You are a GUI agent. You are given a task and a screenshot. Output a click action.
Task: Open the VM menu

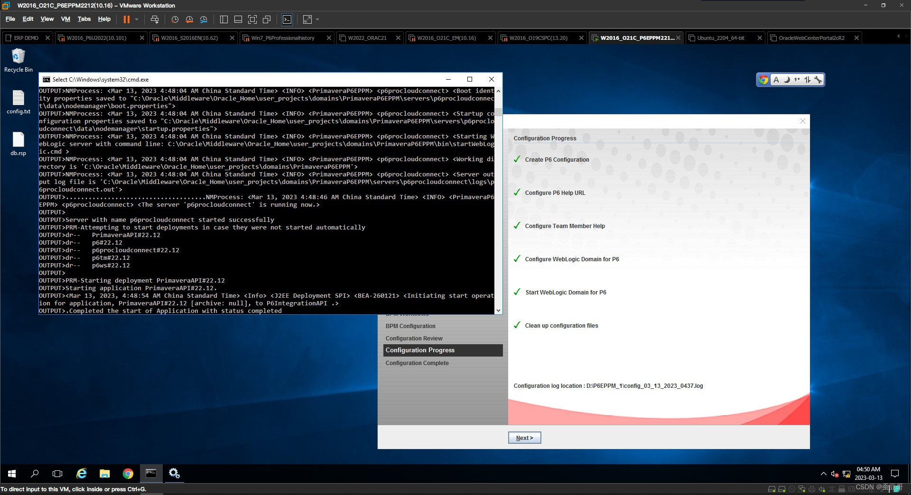pos(65,19)
